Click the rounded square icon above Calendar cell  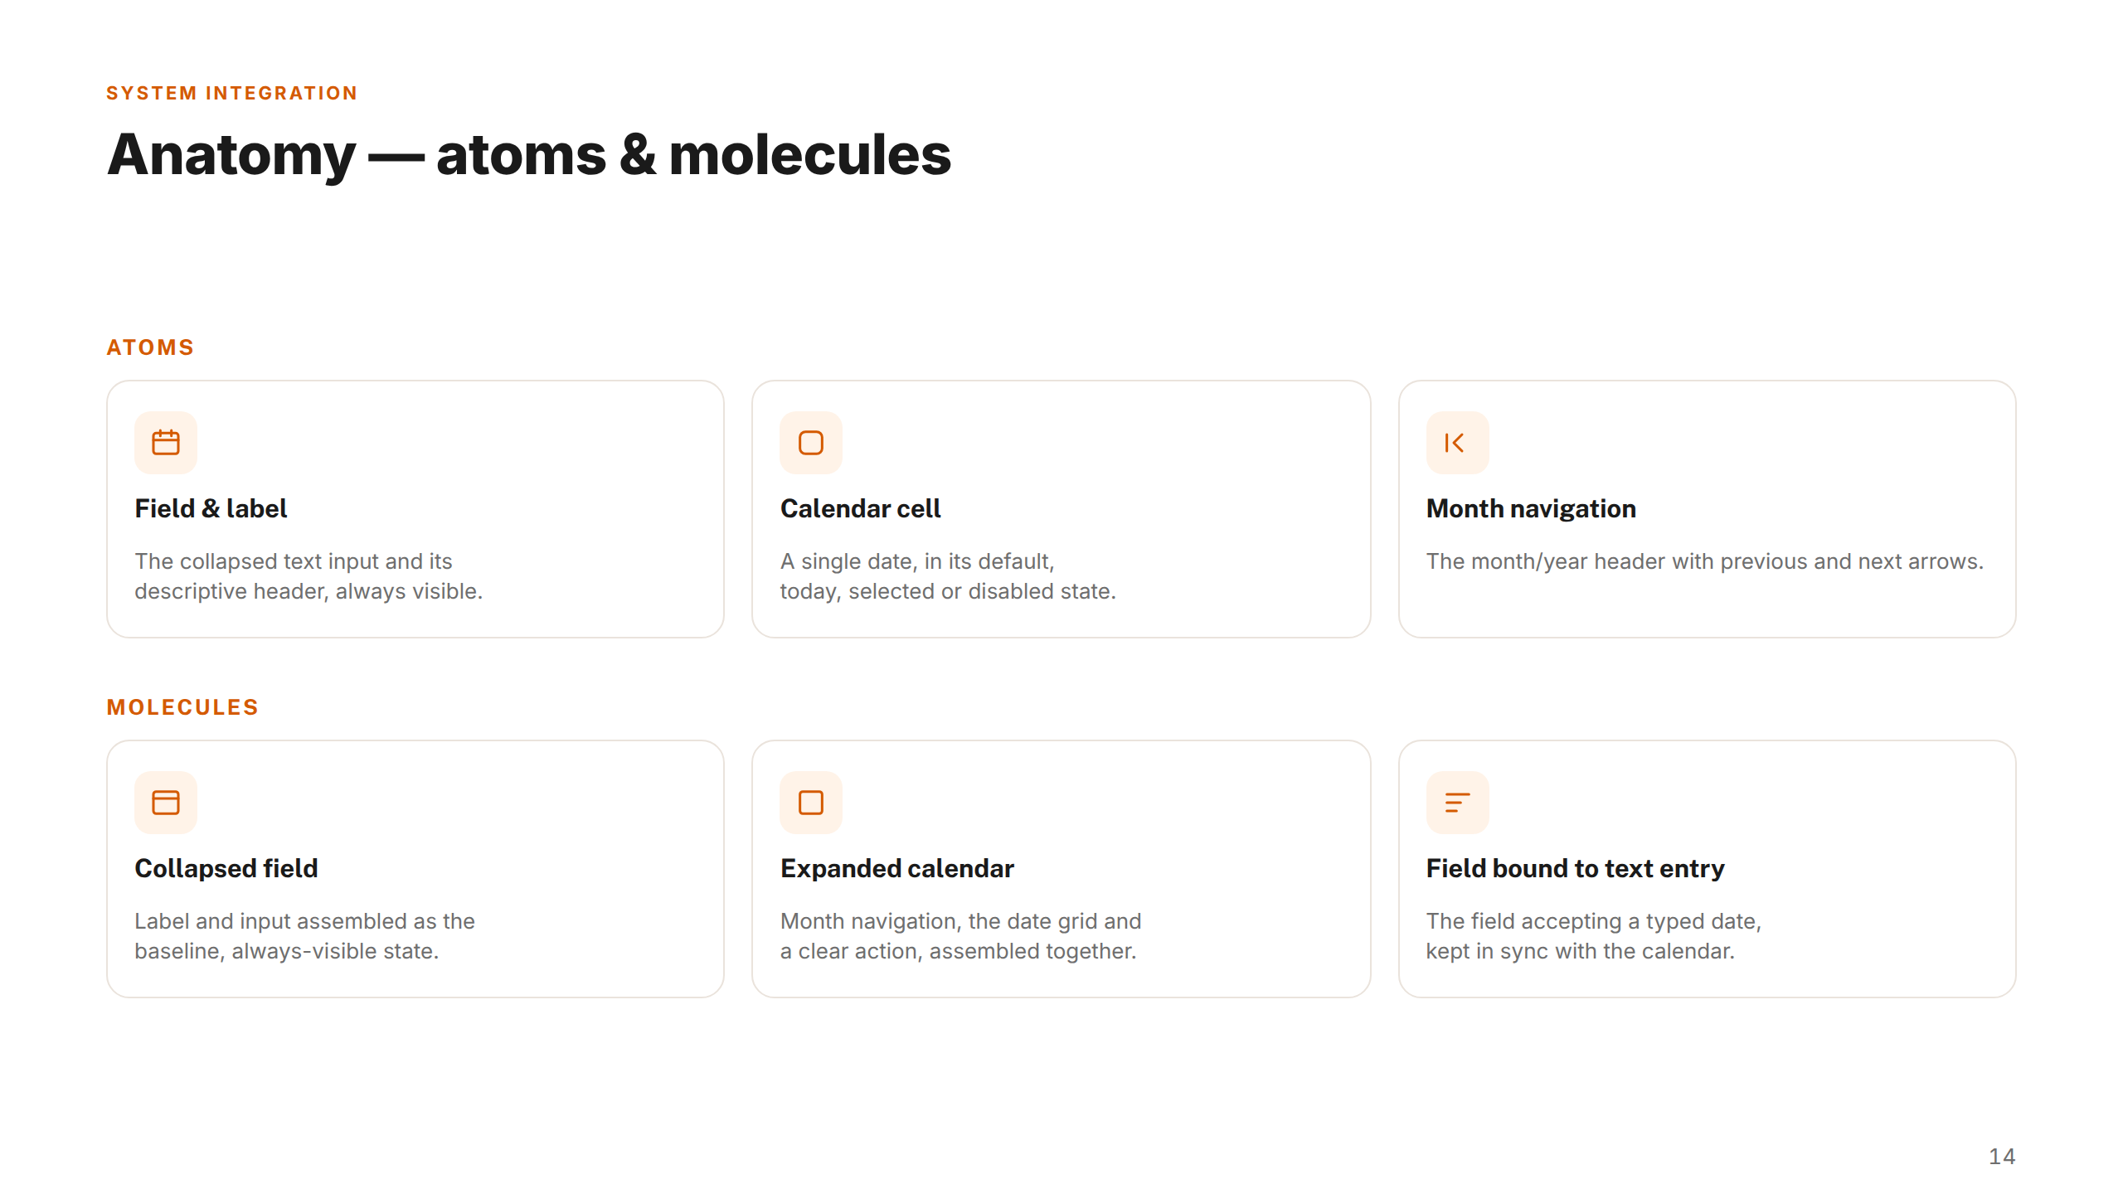tap(811, 443)
